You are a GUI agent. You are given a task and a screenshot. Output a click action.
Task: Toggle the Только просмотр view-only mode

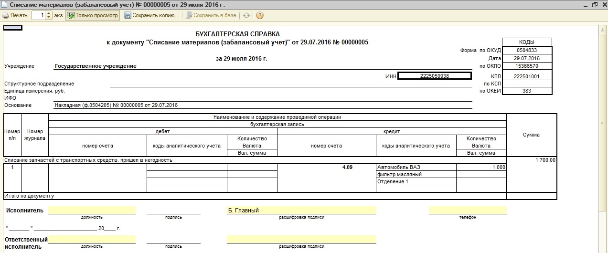(92, 15)
